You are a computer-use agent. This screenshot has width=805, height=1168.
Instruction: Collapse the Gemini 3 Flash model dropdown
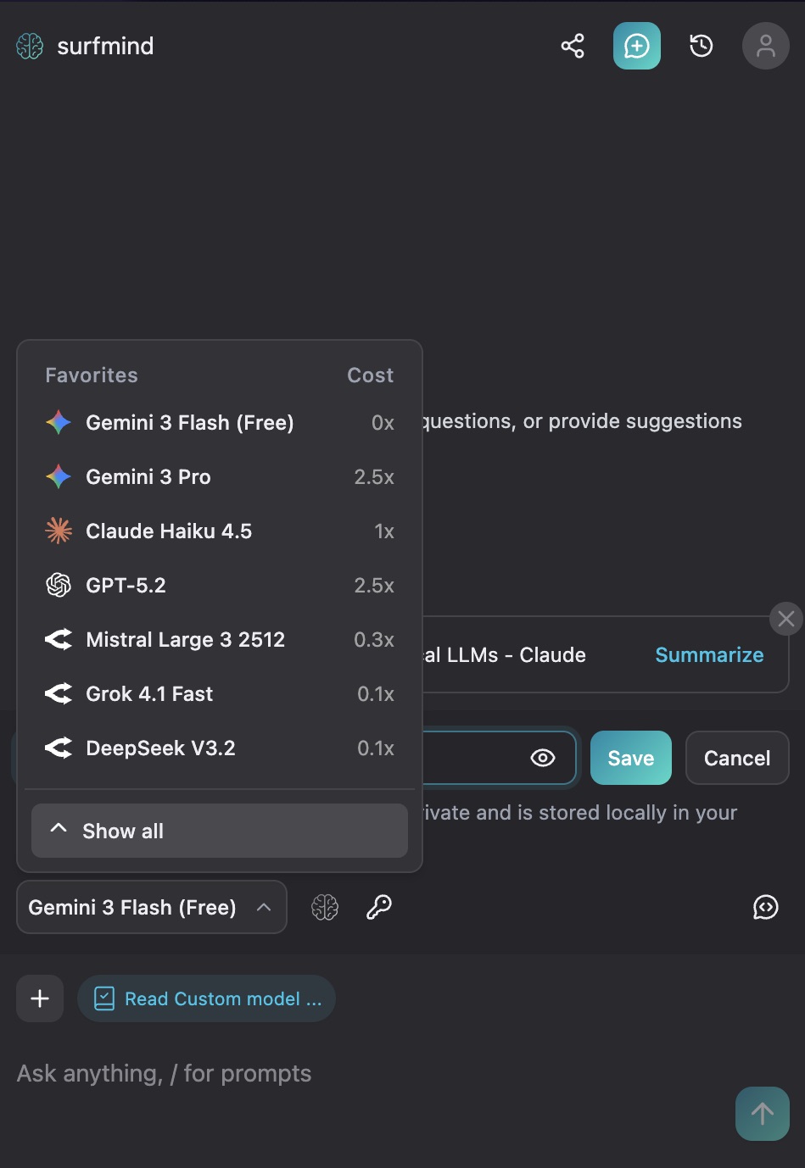(151, 907)
